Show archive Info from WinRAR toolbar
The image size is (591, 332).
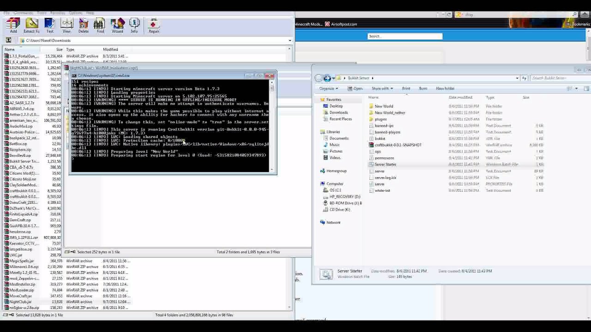(x=134, y=26)
